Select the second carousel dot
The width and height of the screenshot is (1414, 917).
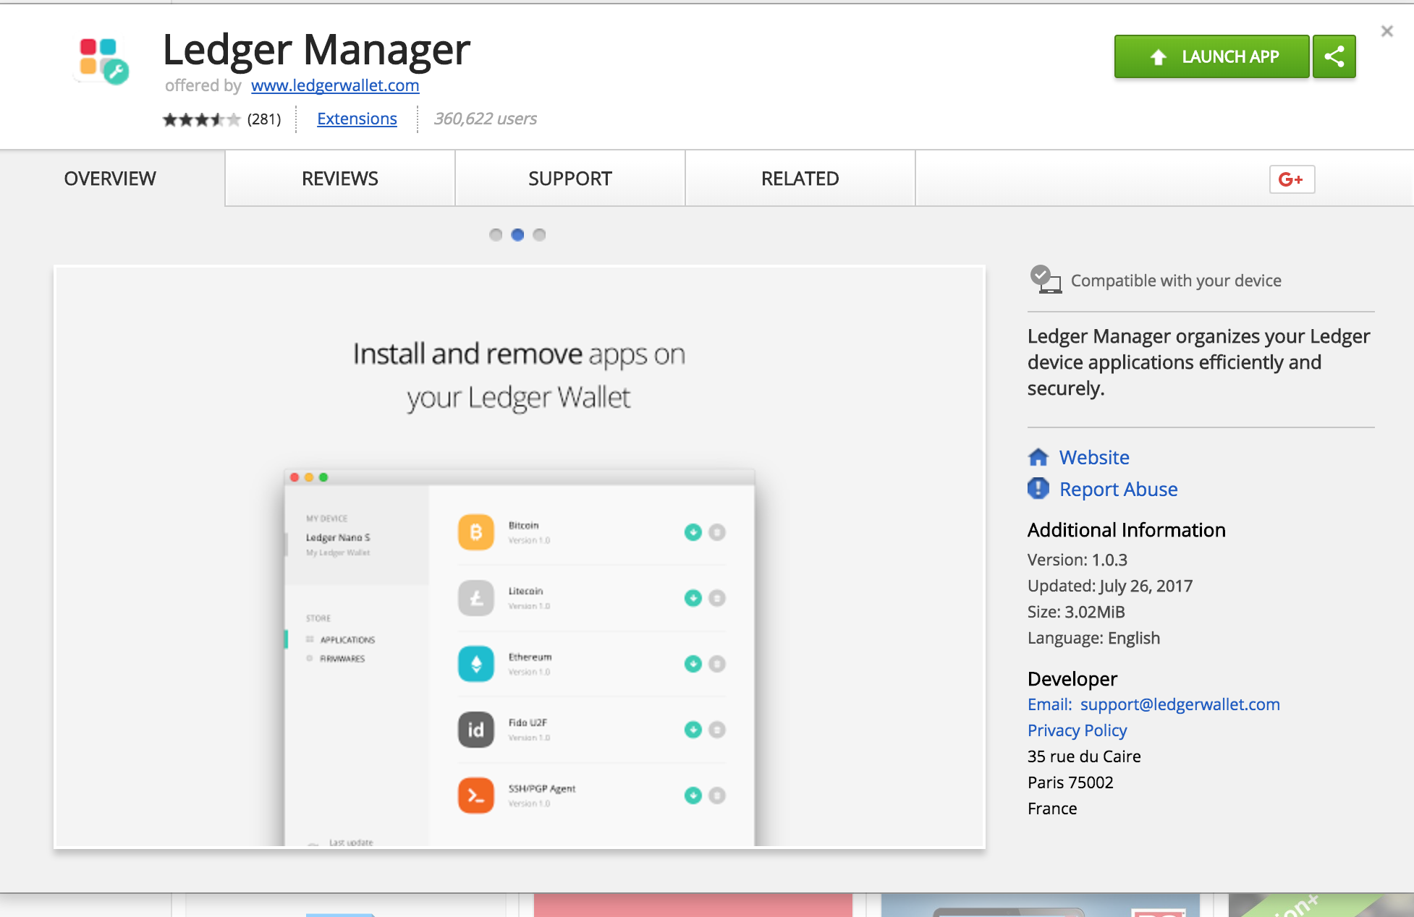click(x=517, y=234)
